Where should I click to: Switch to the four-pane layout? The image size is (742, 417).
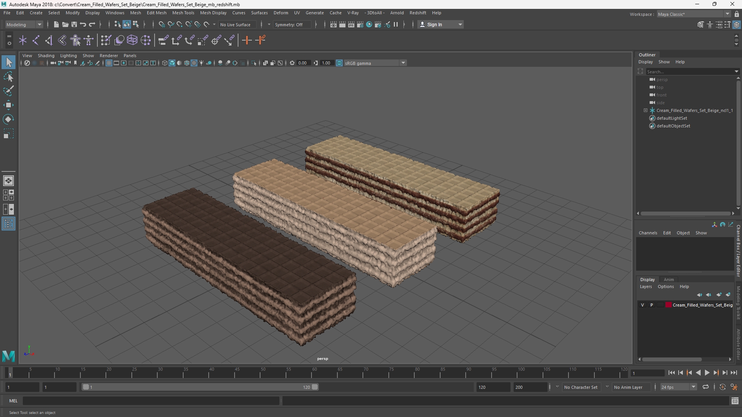pyautogui.click(x=9, y=195)
